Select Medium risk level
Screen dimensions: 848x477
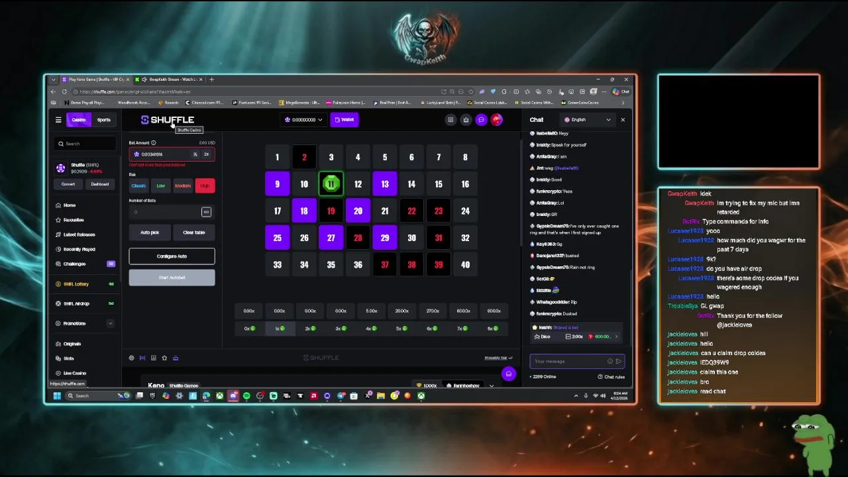[183, 185]
